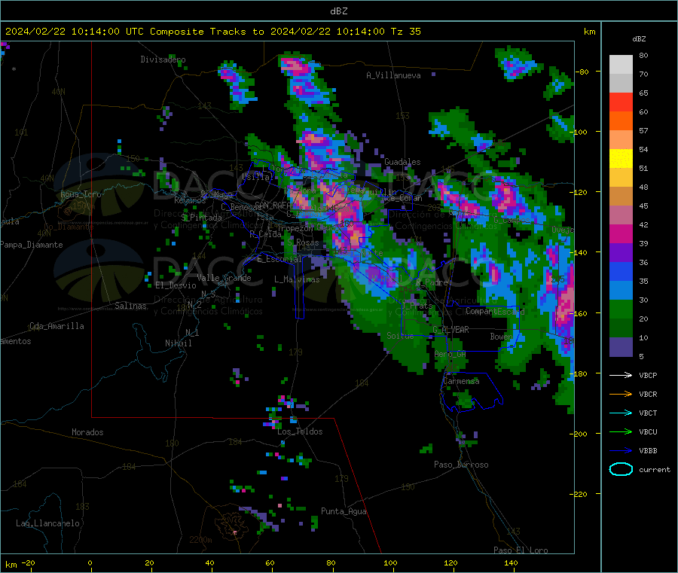Click the R_Padre place label

click(x=432, y=282)
